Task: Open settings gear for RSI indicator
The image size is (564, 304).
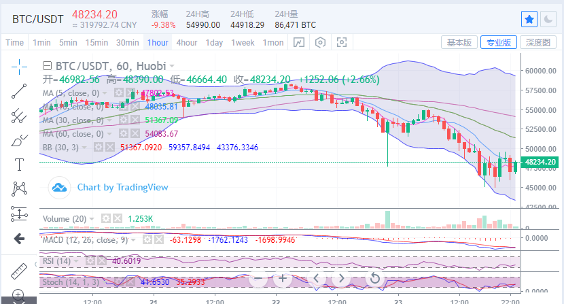Action: pos(90,260)
